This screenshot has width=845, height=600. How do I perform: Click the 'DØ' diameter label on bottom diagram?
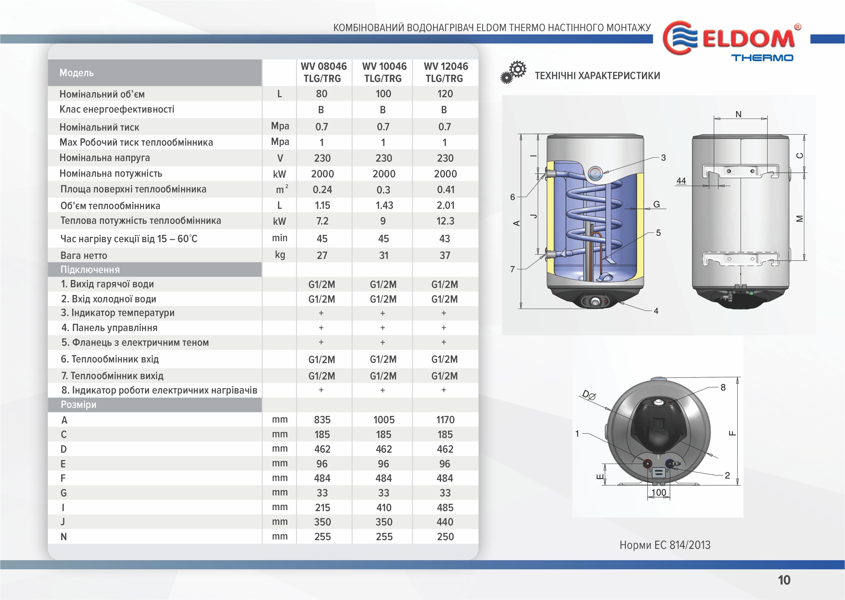pos(589,395)
